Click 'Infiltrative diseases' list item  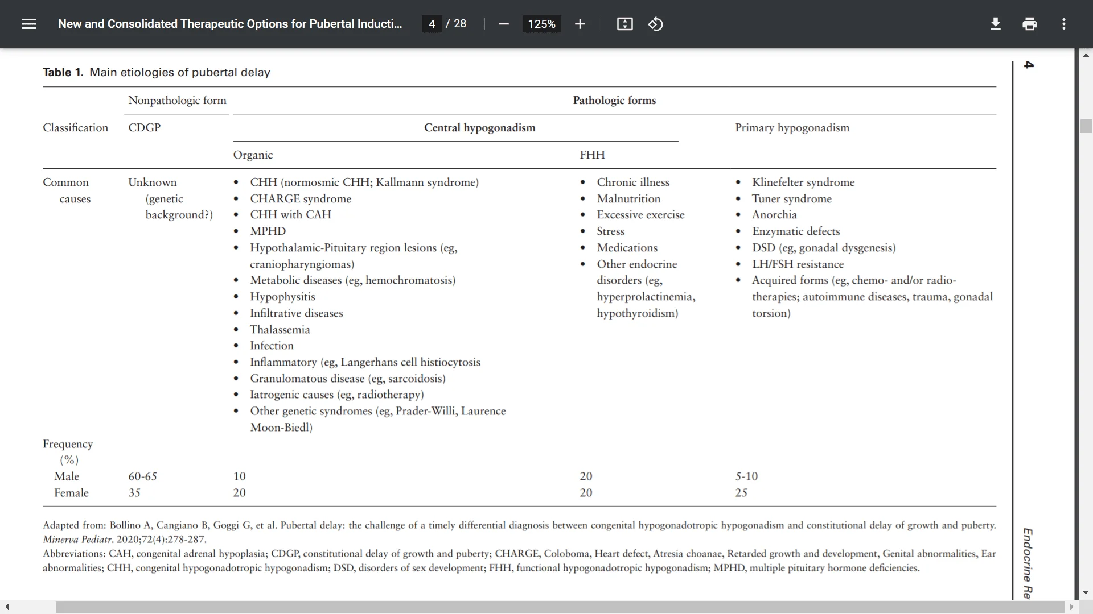(296, 313)
